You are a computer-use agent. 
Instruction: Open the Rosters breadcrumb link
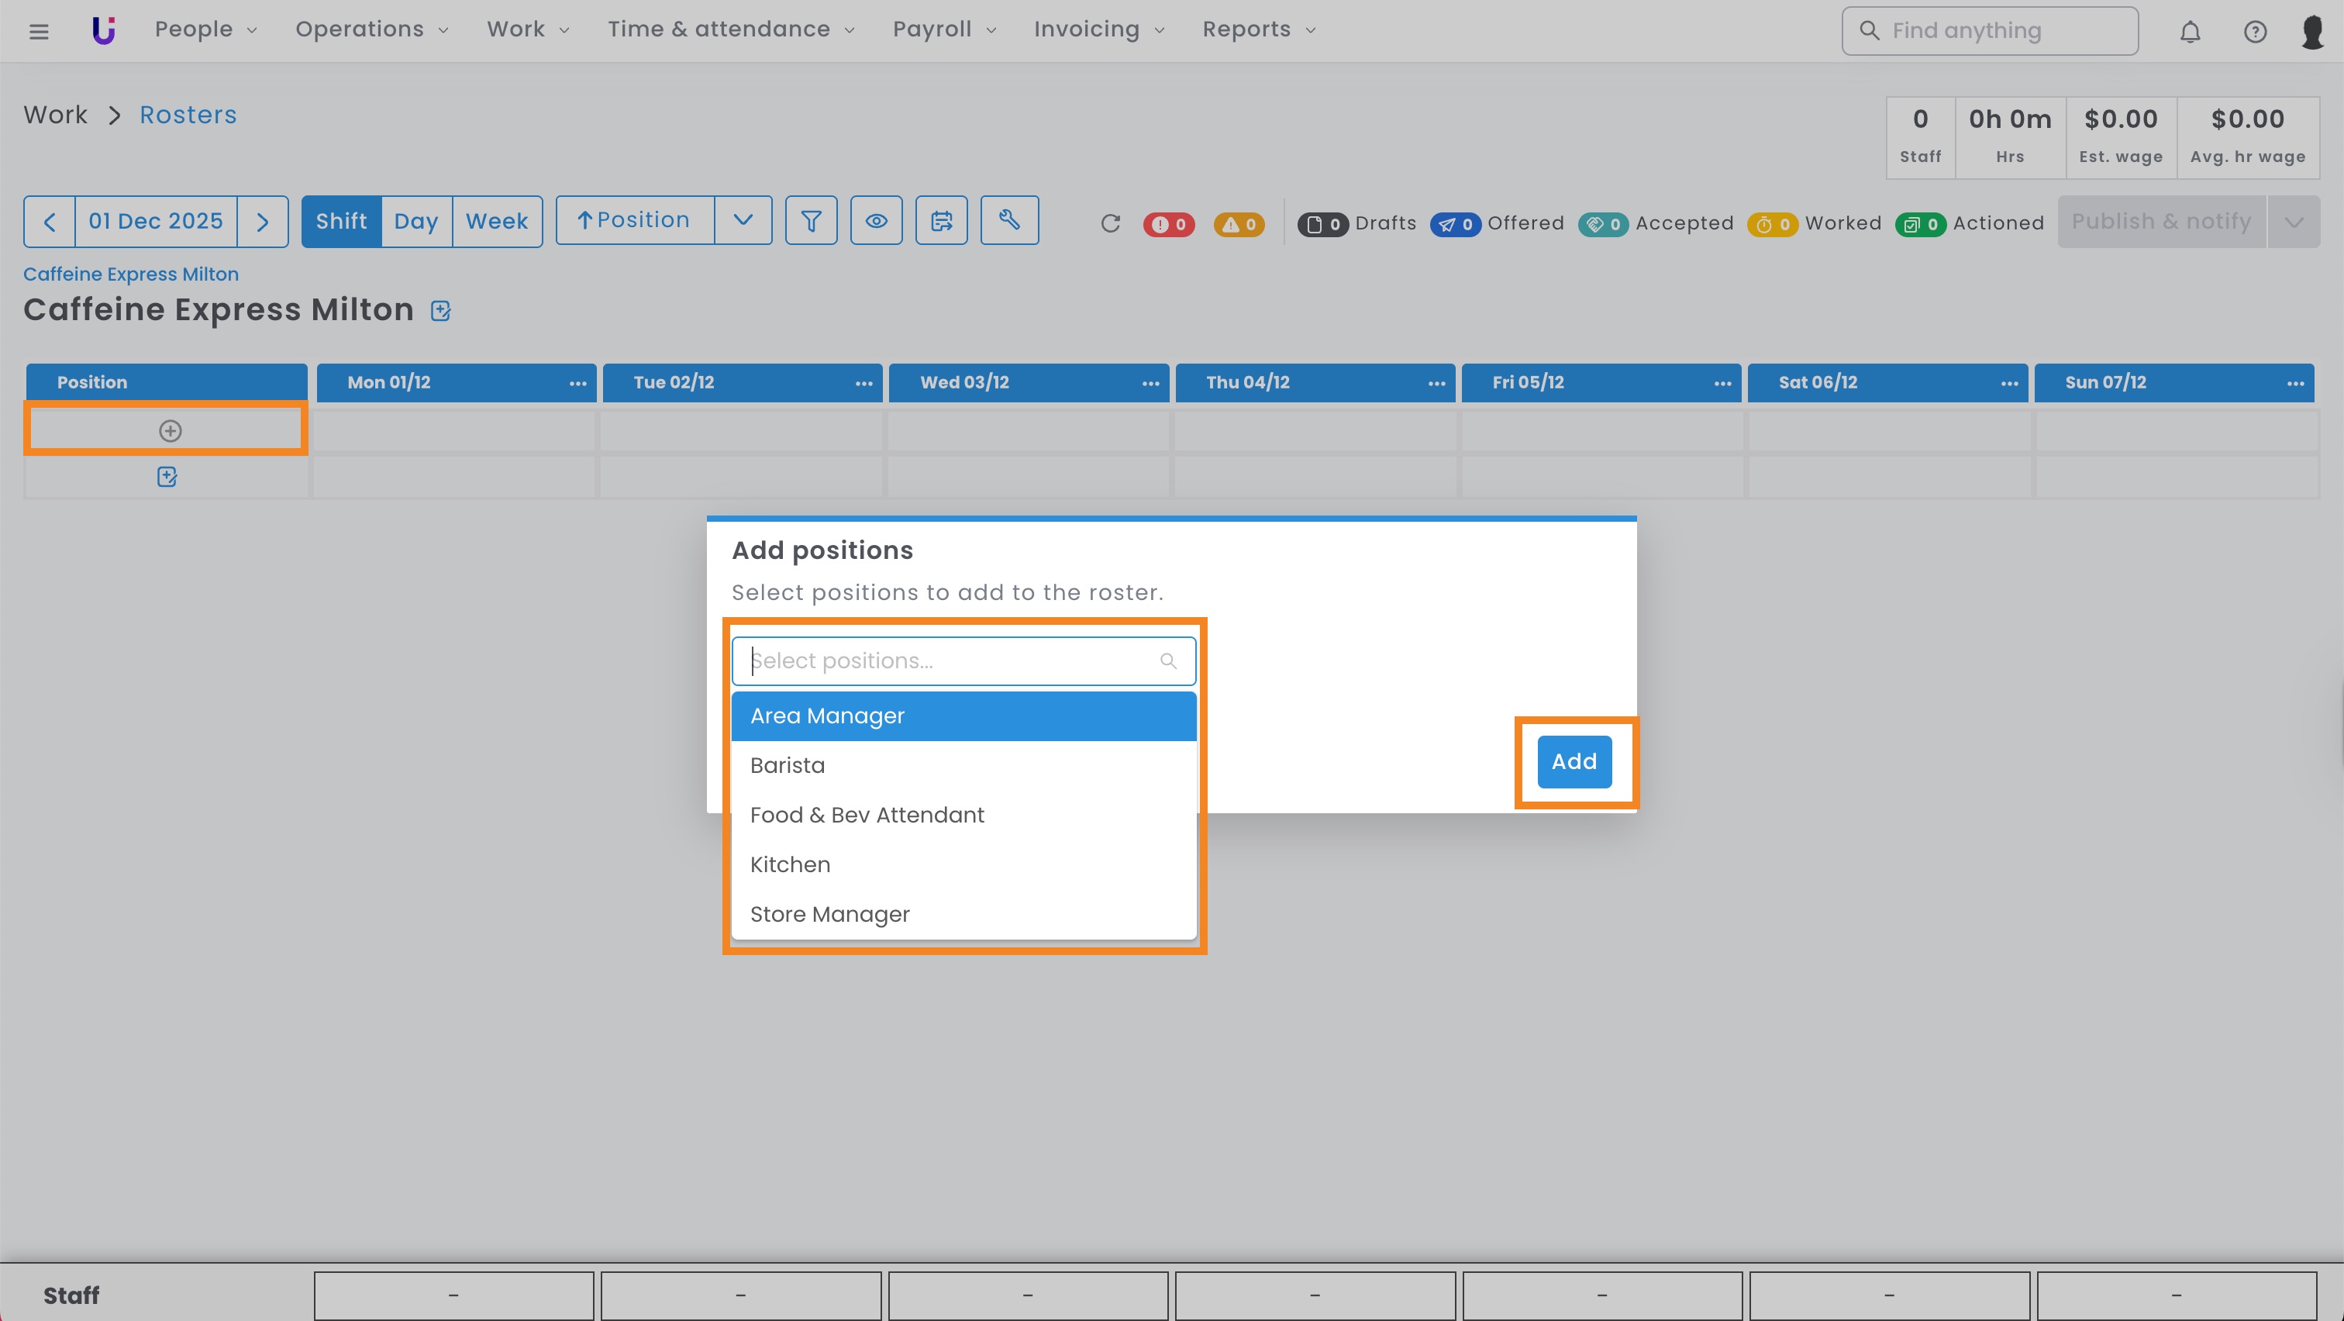(x=188, y=115)
